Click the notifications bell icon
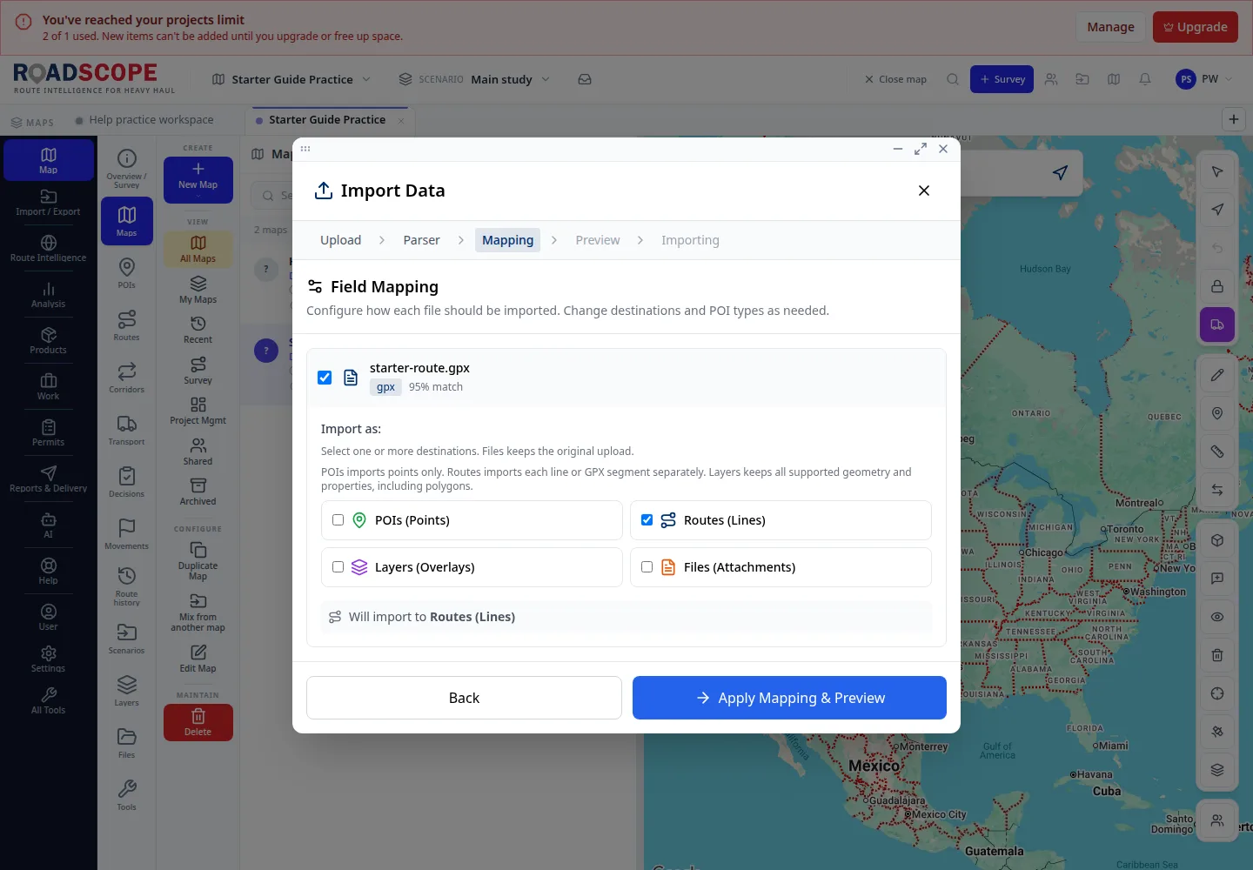1253x870 pixels. coord(1145,79)
